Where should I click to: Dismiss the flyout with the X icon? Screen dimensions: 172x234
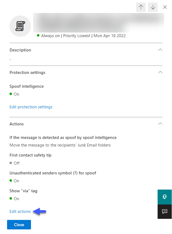coord(165,7)
